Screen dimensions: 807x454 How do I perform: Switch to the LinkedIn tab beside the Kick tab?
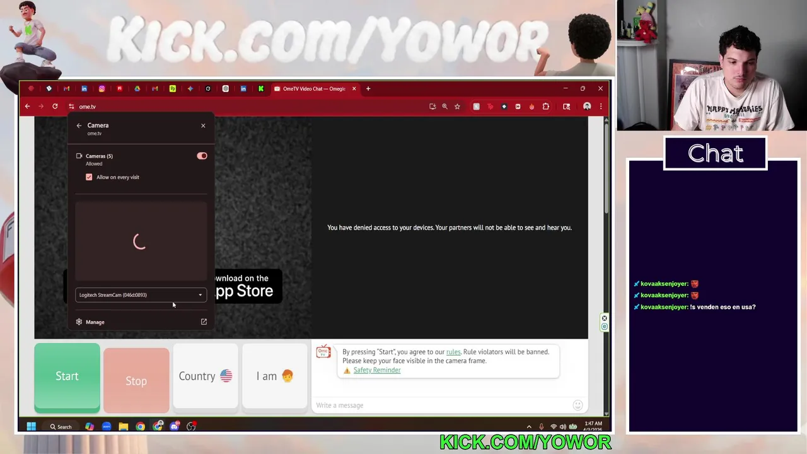pos(243,89)
